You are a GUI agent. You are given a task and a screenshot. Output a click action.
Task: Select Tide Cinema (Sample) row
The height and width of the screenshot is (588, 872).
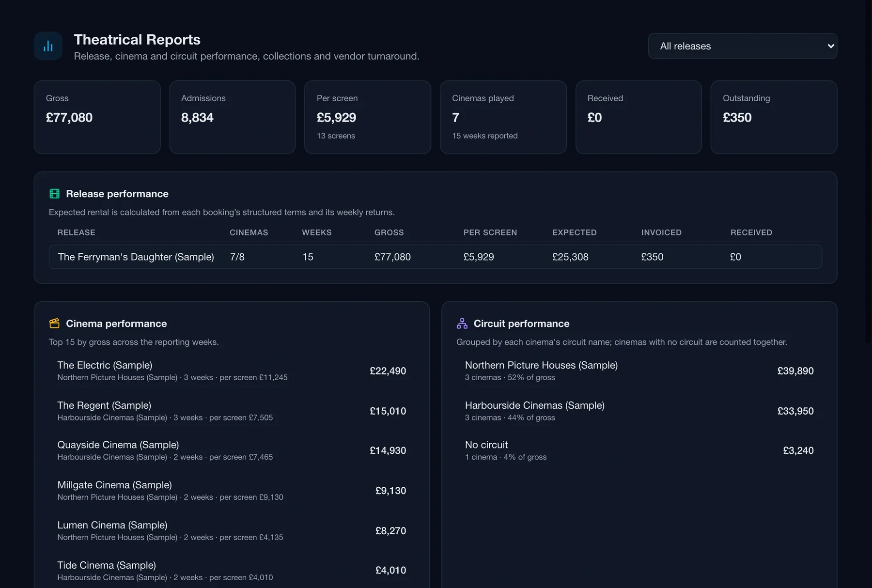click(232, 571)
